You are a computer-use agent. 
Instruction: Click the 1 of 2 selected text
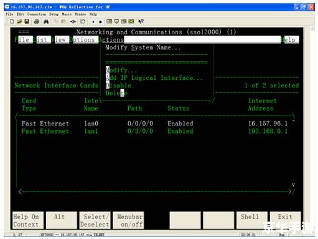point(271,85)
